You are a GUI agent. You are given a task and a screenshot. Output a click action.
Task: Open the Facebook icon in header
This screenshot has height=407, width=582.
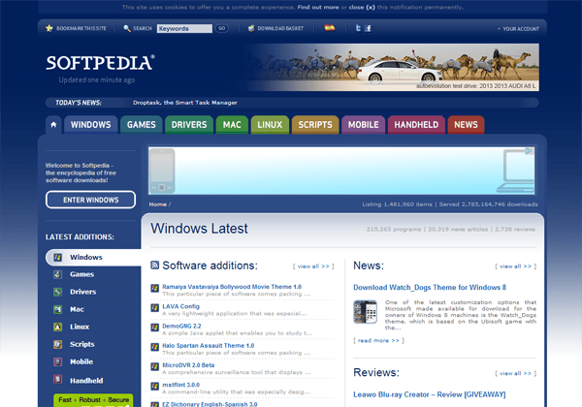click(x=368, y=28)
